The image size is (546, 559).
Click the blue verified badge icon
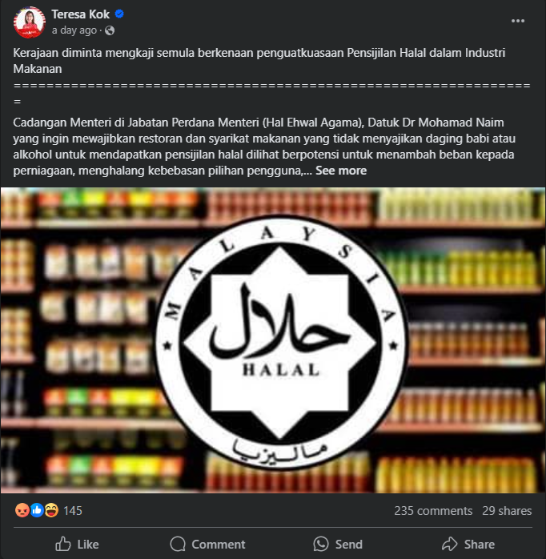point(119,14)
